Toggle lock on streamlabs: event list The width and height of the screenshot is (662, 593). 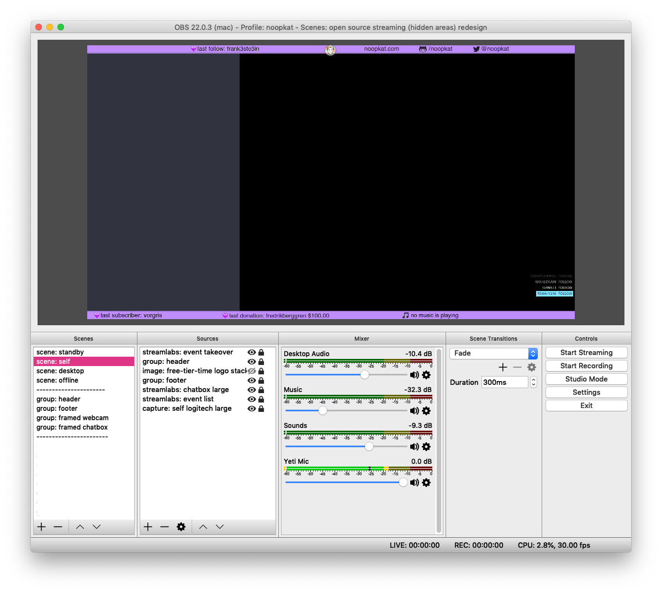tap(261, 399)
